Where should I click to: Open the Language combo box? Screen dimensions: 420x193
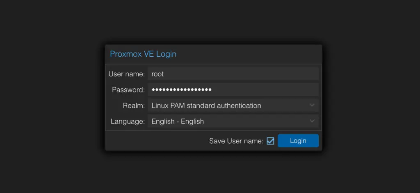233,121
